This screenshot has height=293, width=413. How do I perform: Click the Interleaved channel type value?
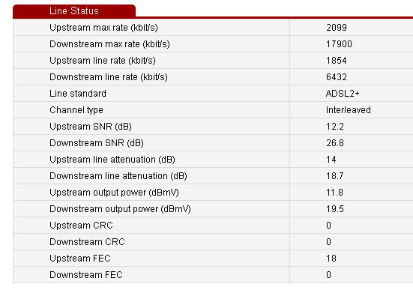349,110
